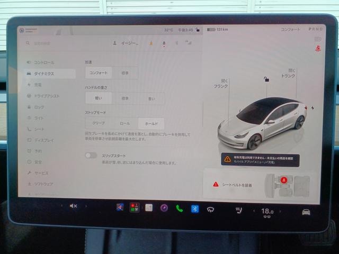Open the white notepad app icon

(149, 208)
